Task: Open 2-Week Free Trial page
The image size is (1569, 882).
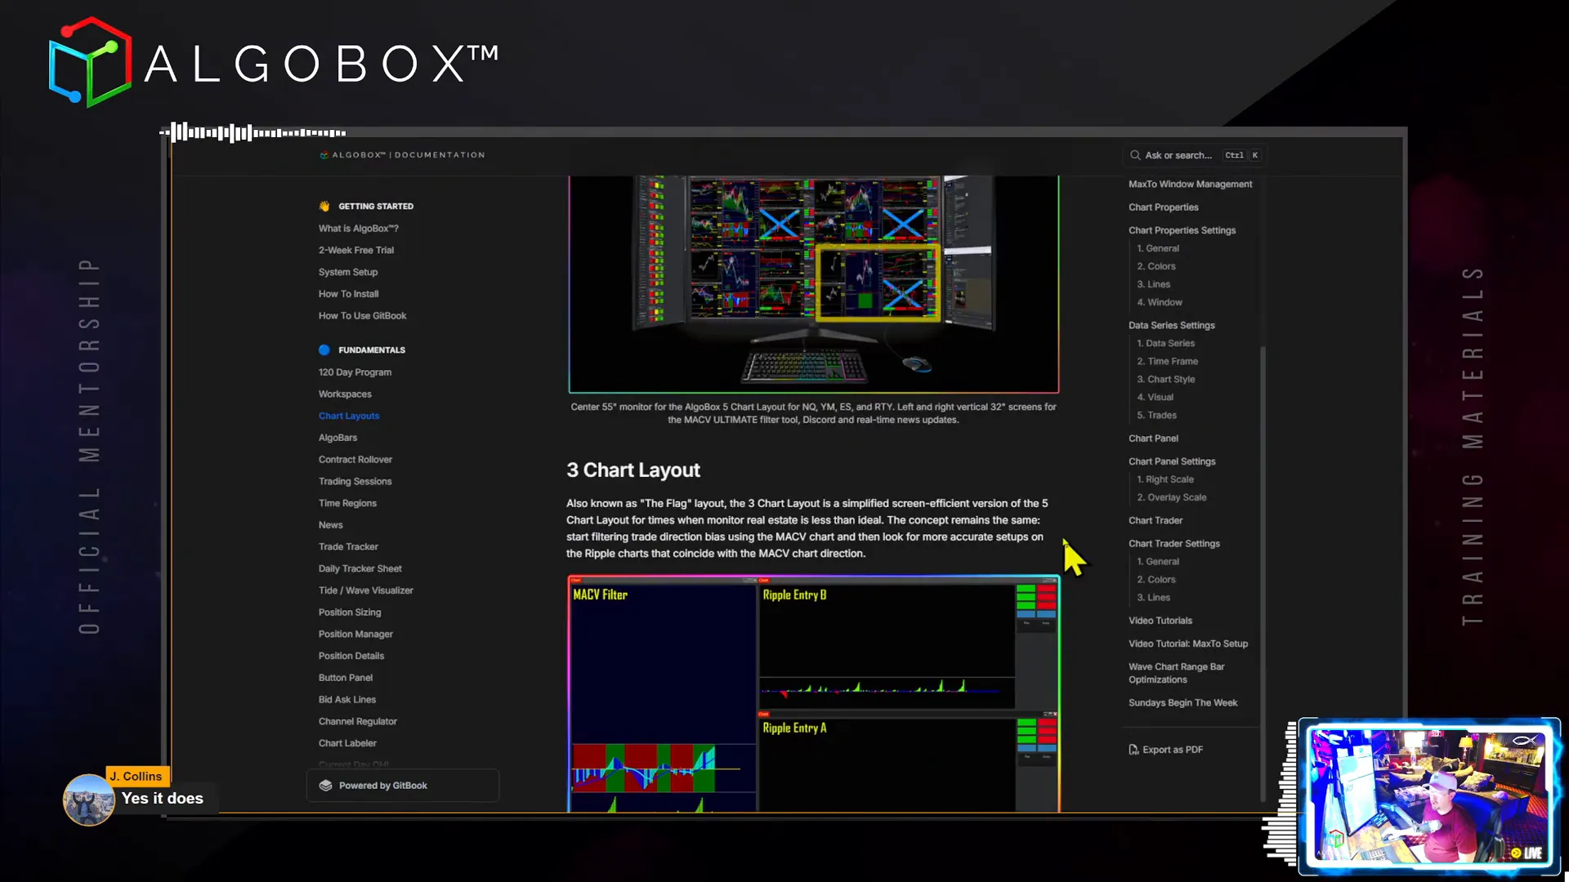Action: point(356,251)
